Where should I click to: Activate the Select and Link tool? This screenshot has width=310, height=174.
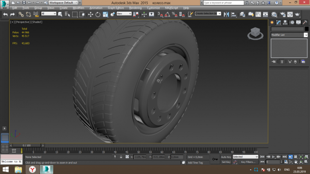click(x=21, y=14)
